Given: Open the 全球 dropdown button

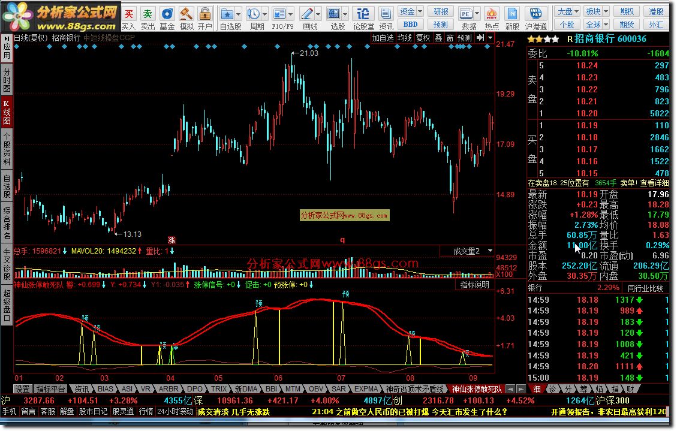Looking at the screenshot, I should click(x=597, y=25).
